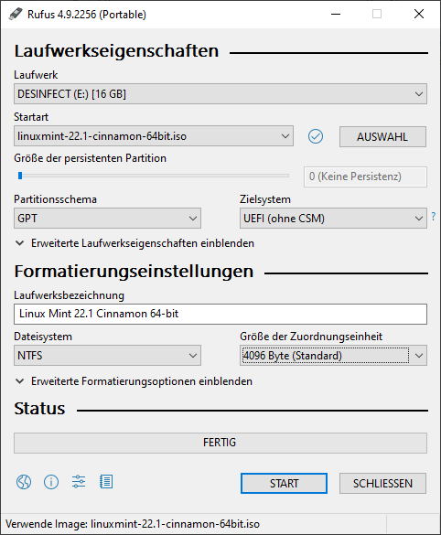Open the log viewer icon
Image resolution: width=441 pixels, height=535 pixels.
click(x=106, y=482)
